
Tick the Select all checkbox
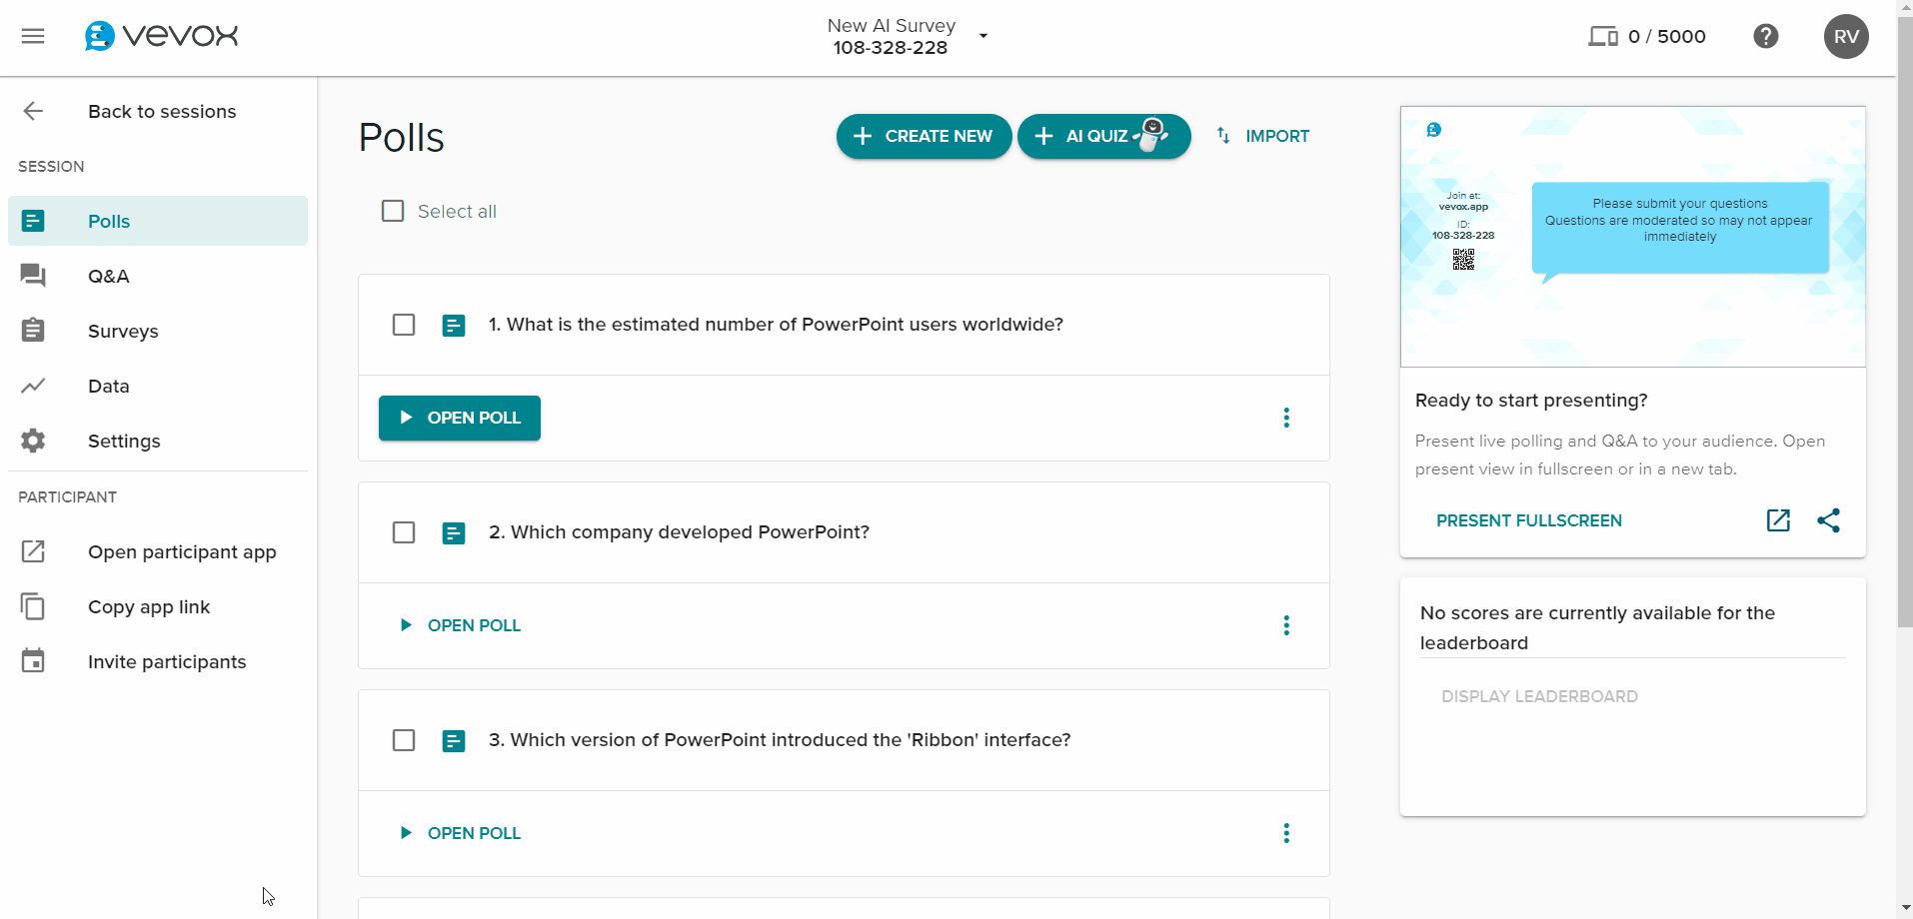tap(393, 211)
